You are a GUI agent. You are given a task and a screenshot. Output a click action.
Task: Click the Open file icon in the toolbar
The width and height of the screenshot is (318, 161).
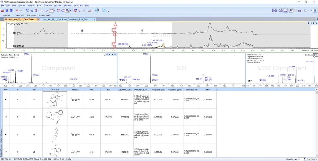tap(2, 10)
